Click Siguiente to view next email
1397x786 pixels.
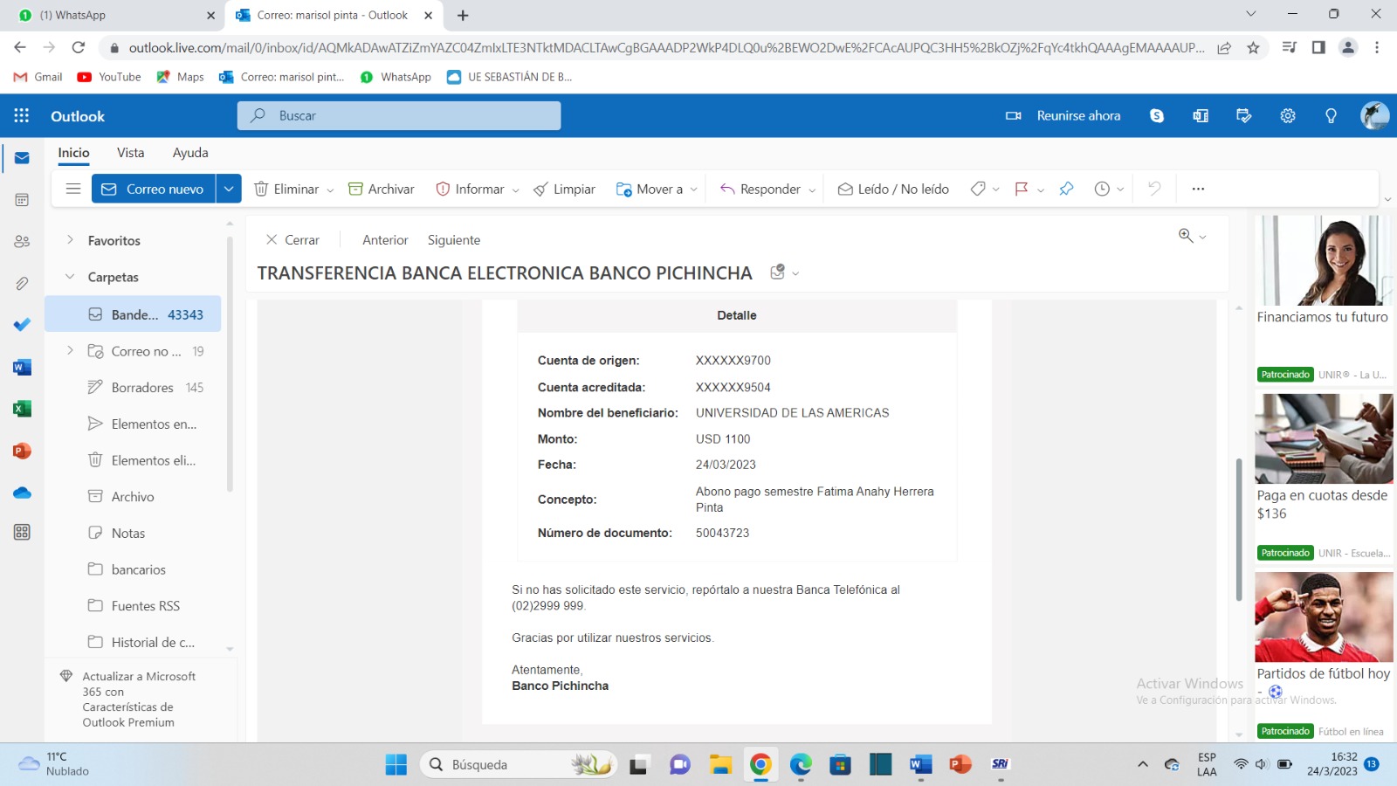[x=453, y=240]
